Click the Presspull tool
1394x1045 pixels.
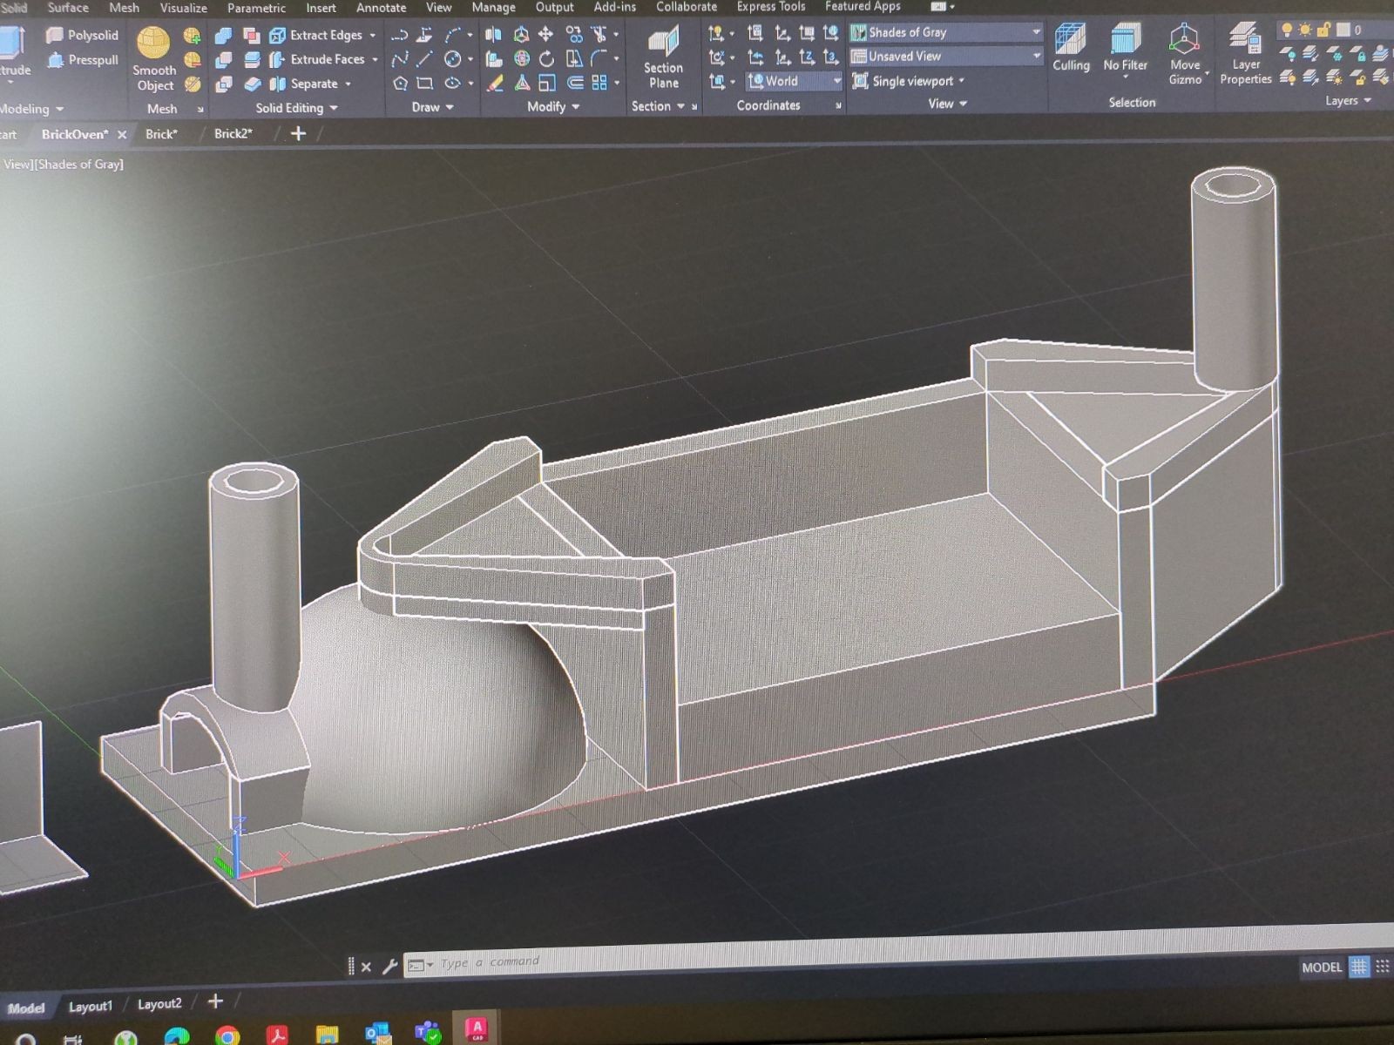tap(83, 60)
